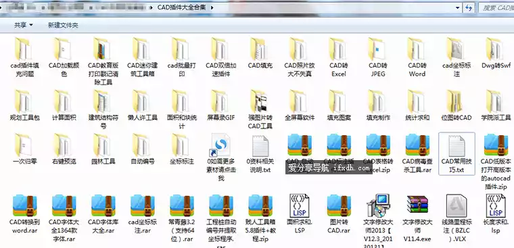The height and width of the screenshot is (248, 514).
Task: Select the cad坐标标注.rar archive
Action: coord(143,214)
